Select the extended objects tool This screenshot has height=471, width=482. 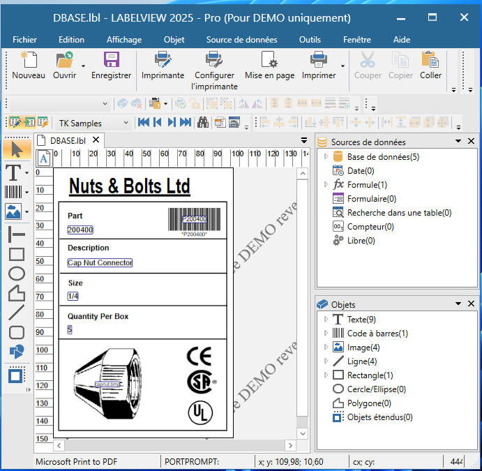click(17, 375)
